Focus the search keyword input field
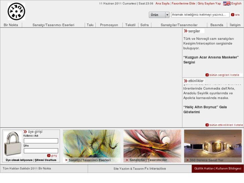 point(200,15)
